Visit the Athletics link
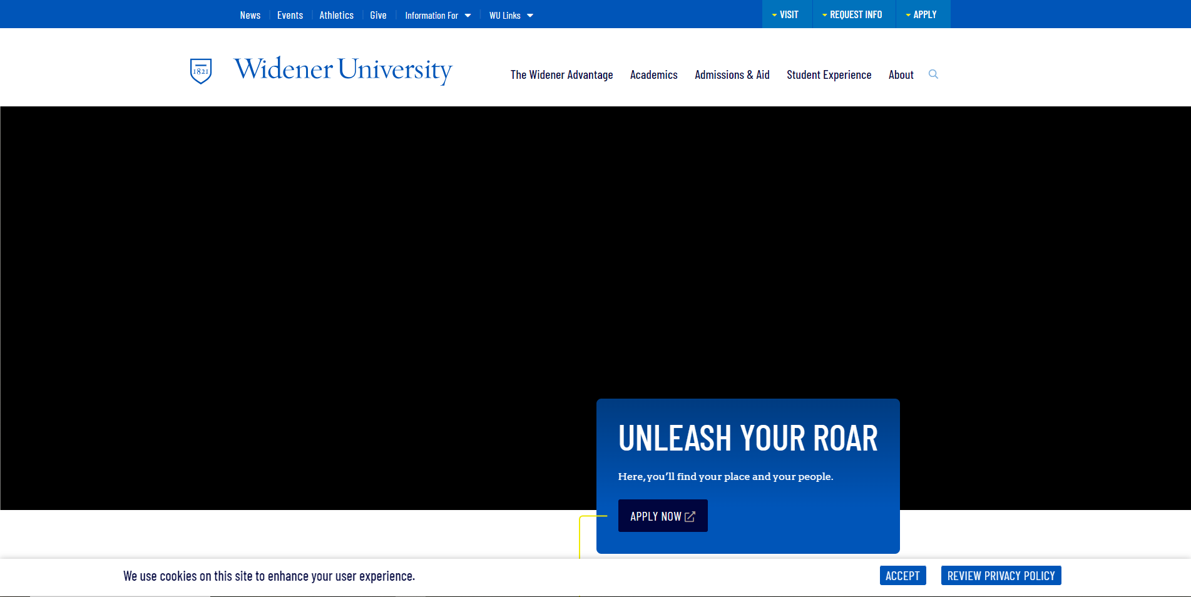 (x=336, y=15)
